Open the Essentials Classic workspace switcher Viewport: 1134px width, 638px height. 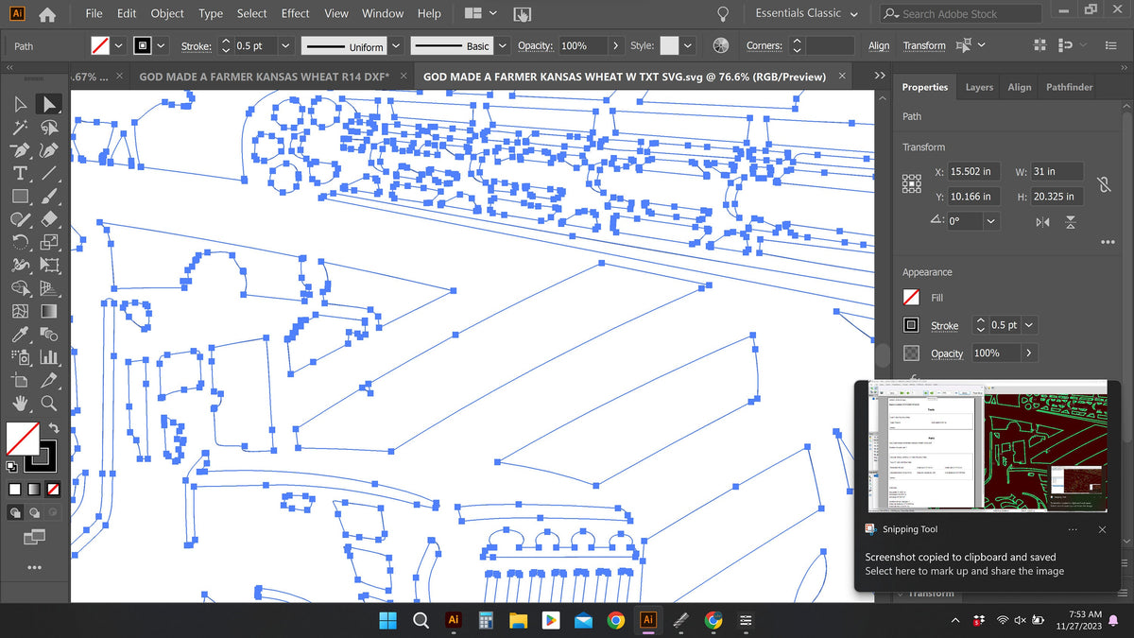click(806, 13)
